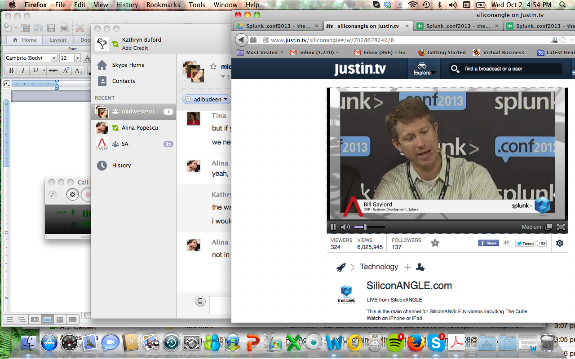The width and height of the screenshot is (575, 359).
Task: Open the SA group conversation
Action: [x=133, y=144]
